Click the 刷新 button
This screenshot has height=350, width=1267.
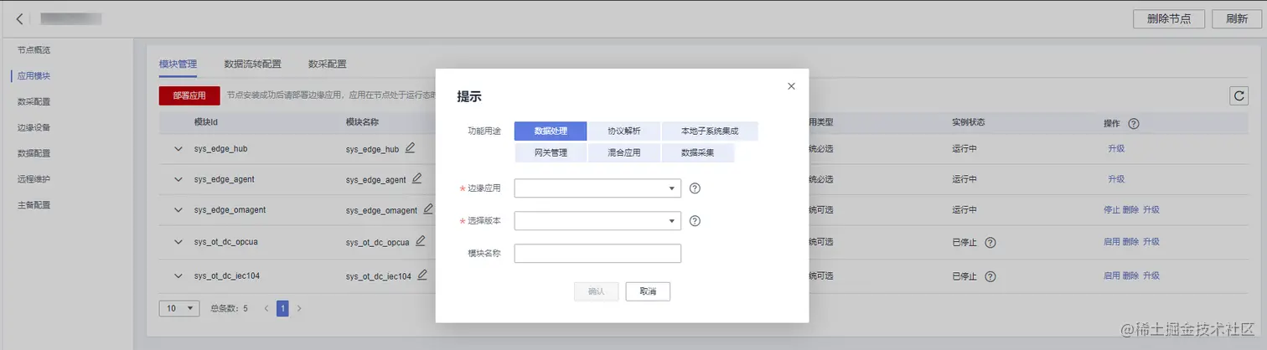pyautogui.click(x=1237, y=19)
